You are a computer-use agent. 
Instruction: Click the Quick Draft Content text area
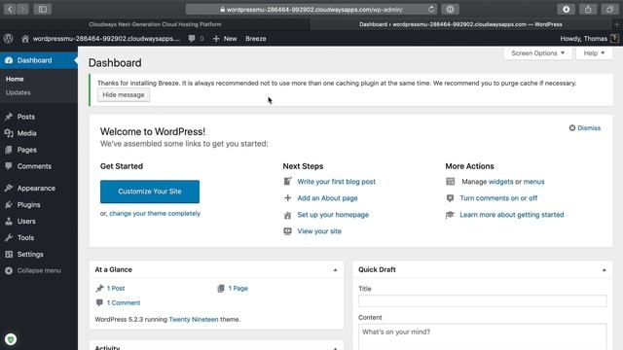(x=483, y=337)
